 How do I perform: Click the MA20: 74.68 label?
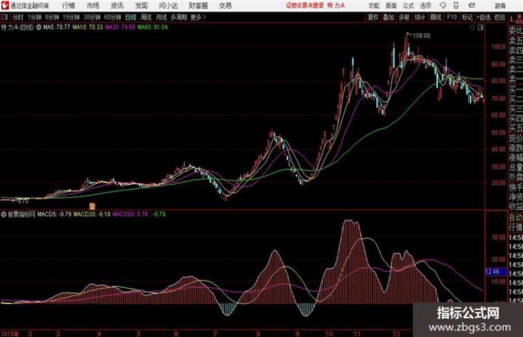[x=120, y=27]
